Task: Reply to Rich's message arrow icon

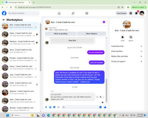Action: pos(101,97)
